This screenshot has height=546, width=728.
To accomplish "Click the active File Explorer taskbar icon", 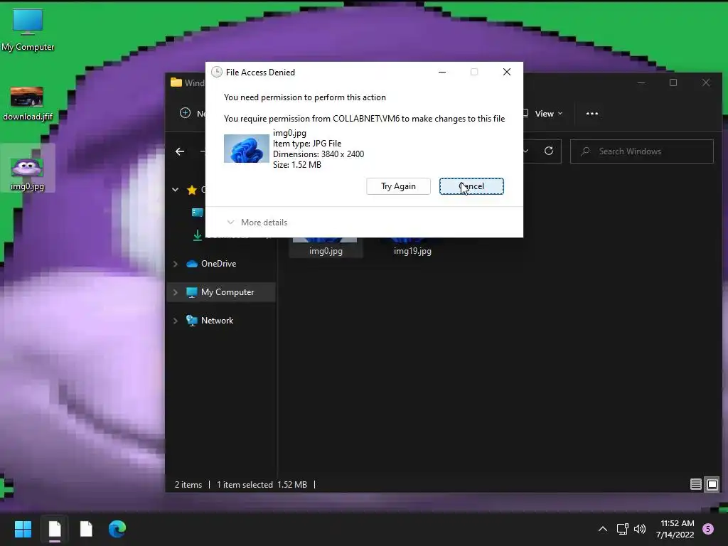I will [x=55, y=529].
